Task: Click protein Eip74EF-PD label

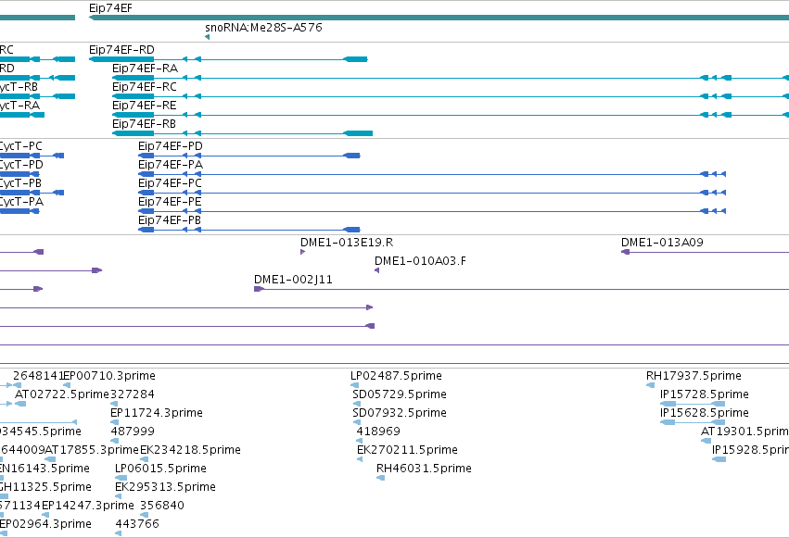Action: [171, 146]
